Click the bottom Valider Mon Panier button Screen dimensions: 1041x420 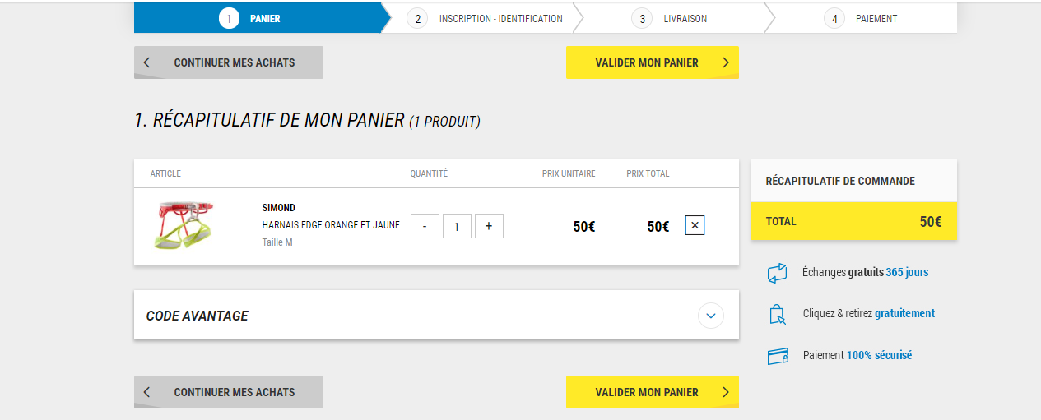(x=653, y=392)
